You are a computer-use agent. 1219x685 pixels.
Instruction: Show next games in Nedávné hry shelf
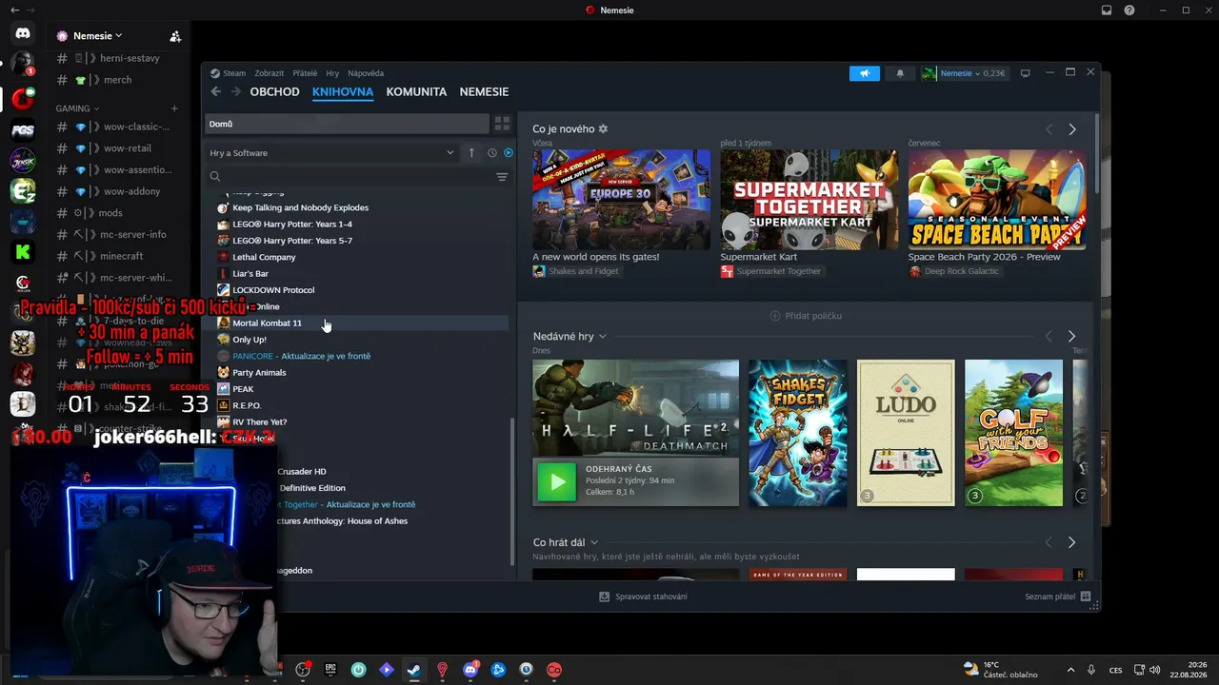click(1072, 337)
